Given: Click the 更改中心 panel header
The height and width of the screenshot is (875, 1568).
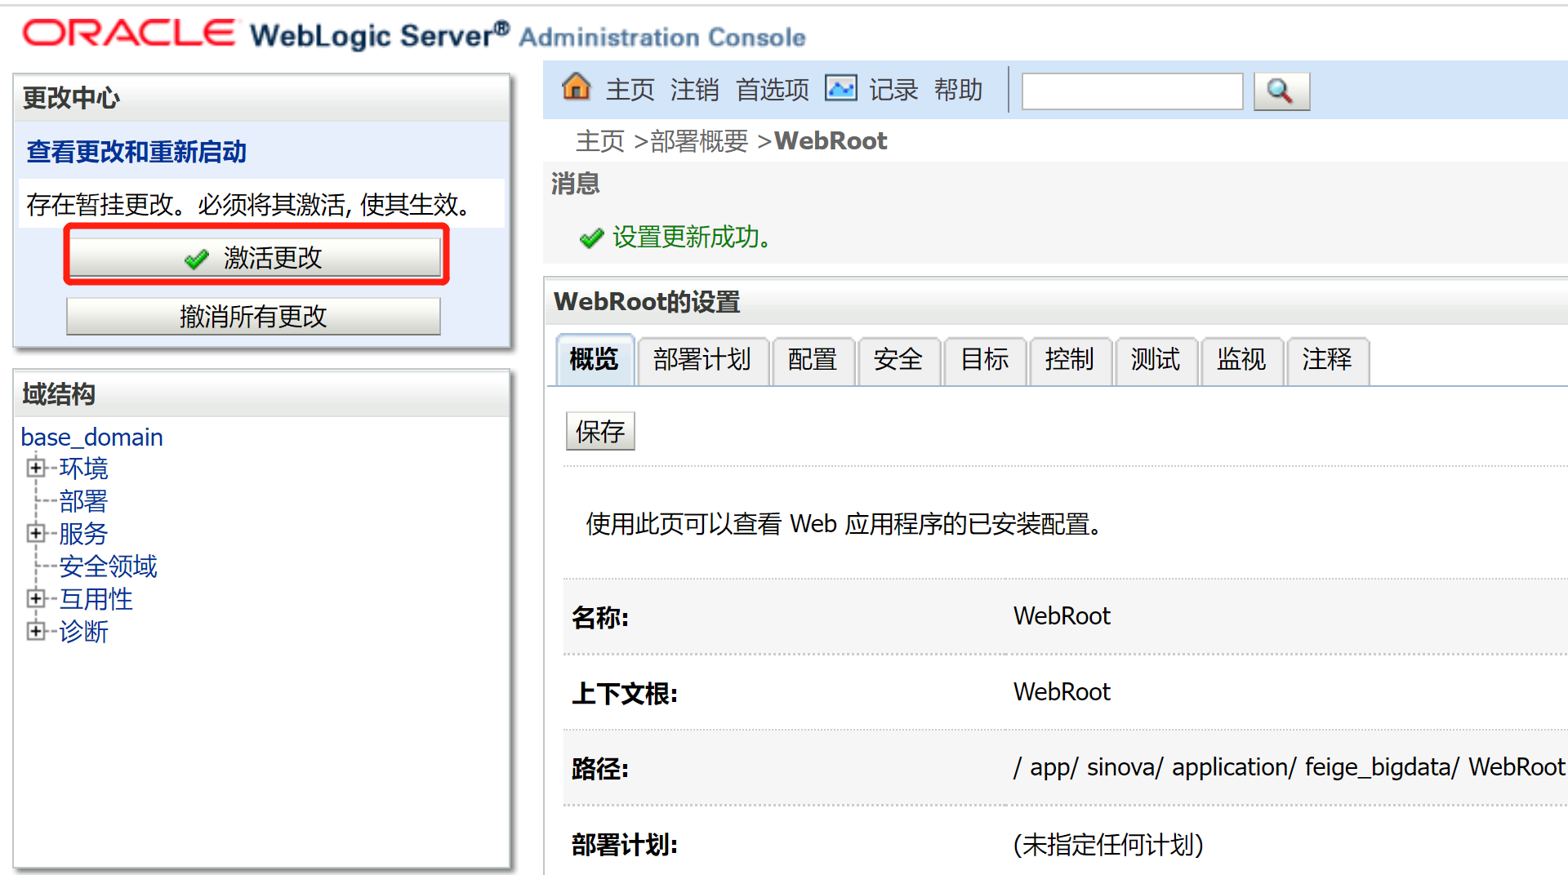Looking at the screenshot, I should [x=261, y=98].
